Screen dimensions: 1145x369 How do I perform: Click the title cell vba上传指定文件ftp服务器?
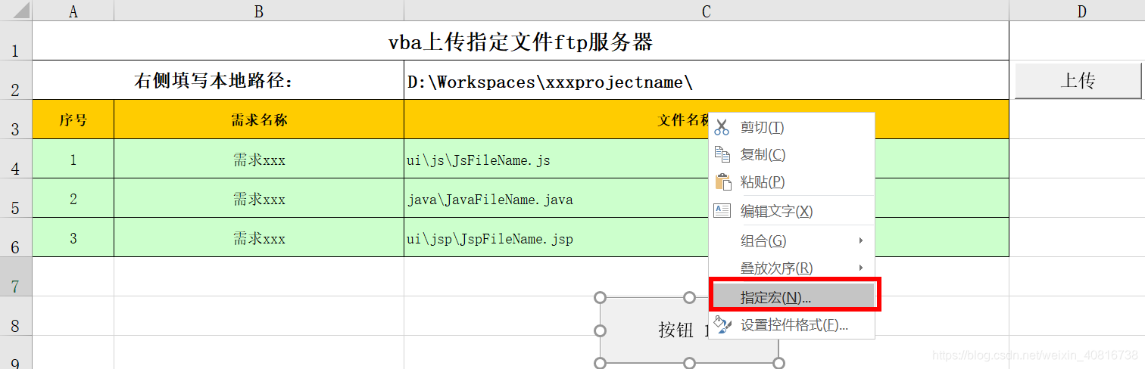click(521, 41)
